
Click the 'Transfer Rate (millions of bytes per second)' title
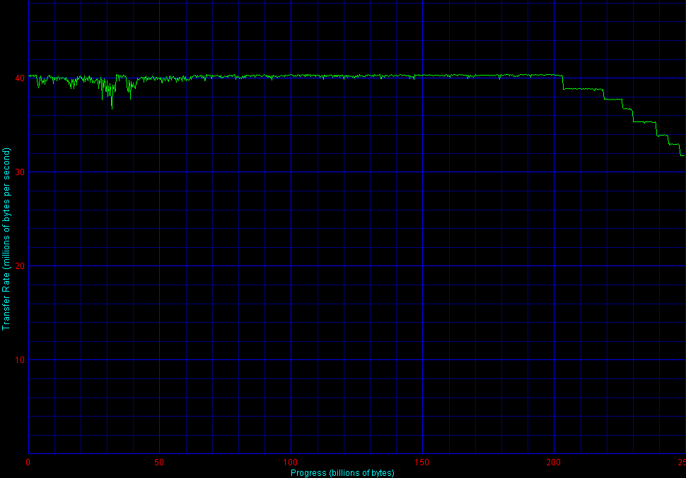coord(6,239)
